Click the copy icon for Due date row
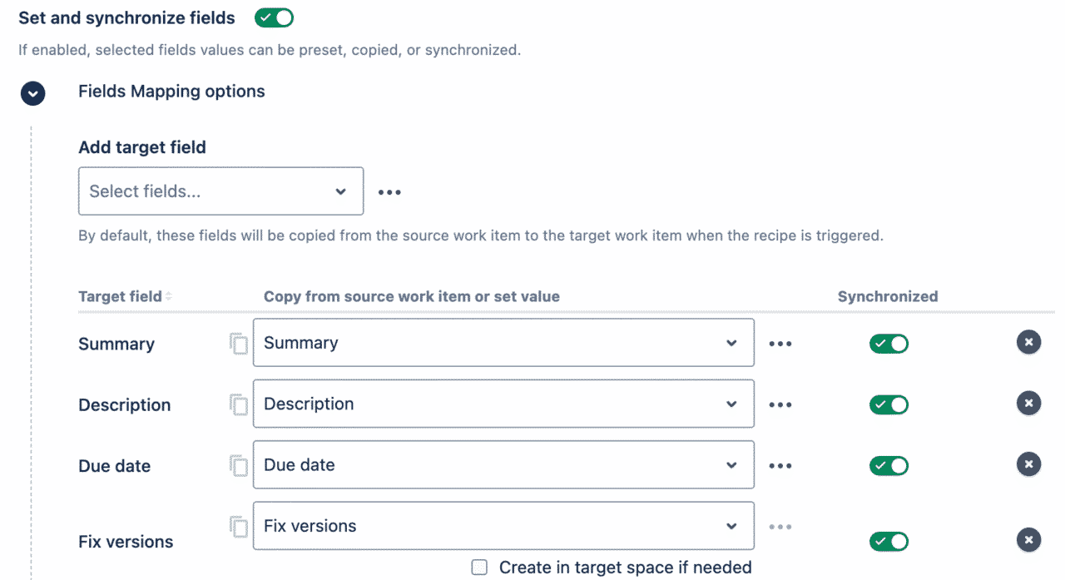This screenshot has height=580, width=1065. pos(239,465)
